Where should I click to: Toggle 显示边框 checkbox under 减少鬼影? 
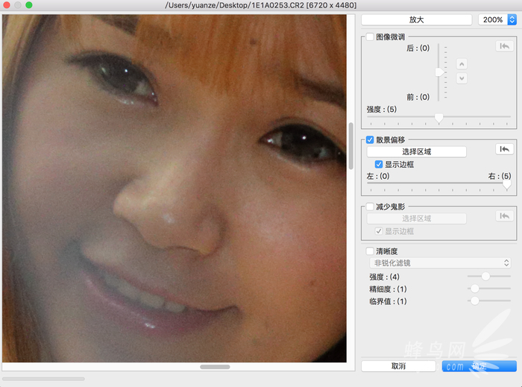pyautogui.click(x=379, y=231)
